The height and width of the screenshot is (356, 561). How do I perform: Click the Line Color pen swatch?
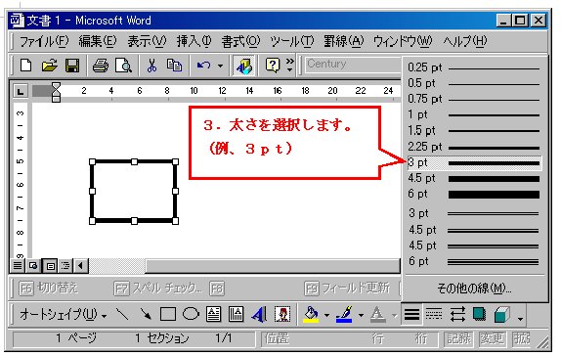[x=344, y=315]
